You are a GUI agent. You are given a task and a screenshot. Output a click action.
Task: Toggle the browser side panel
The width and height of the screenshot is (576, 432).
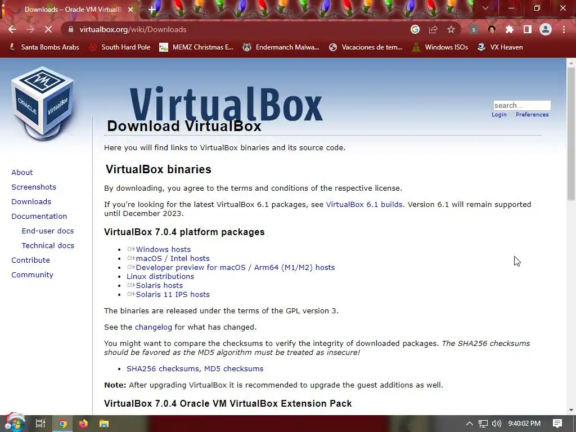pyautogui.click(x=528, y=29)
